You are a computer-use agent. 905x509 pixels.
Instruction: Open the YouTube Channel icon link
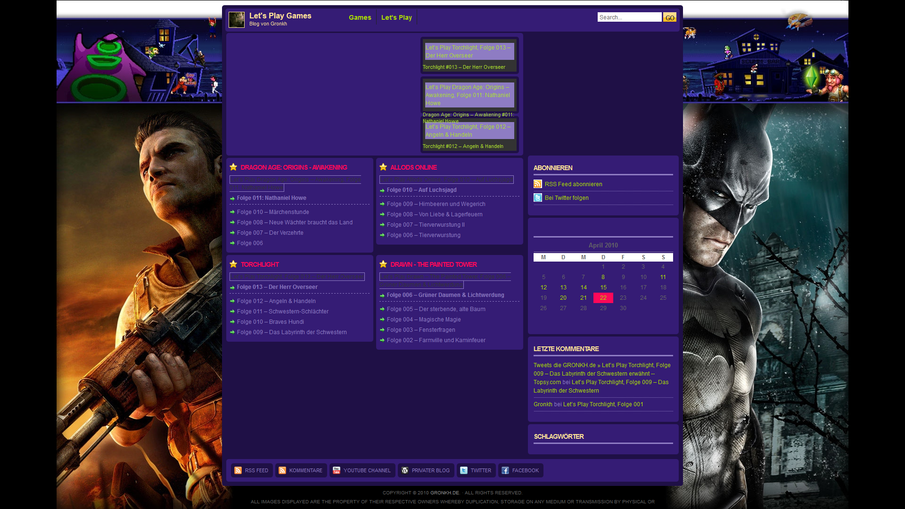point(337,470)
